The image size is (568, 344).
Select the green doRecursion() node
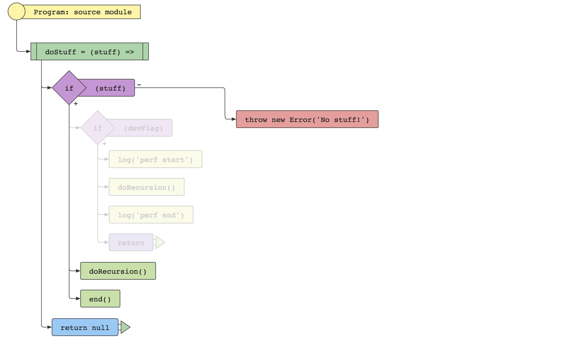point(118,271)
